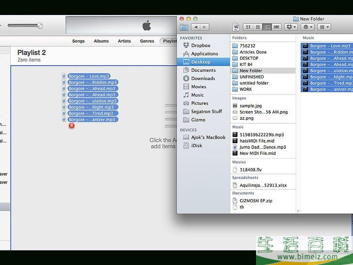Open the Albums tab in iTunes
Viewport: 353px width, 265px height.
tap(101, 41)
